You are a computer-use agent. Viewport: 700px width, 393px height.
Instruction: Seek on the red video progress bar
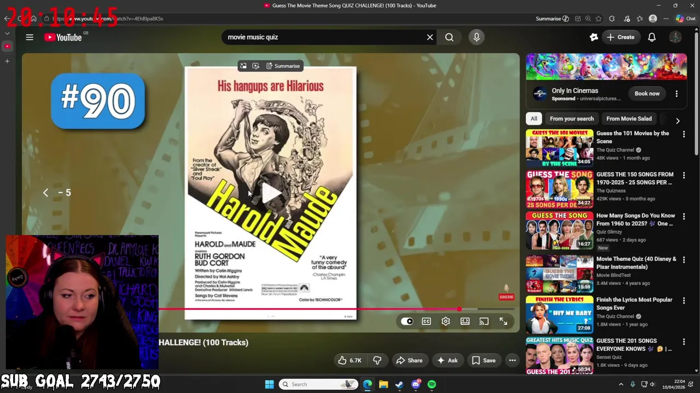tap(309, 309)
